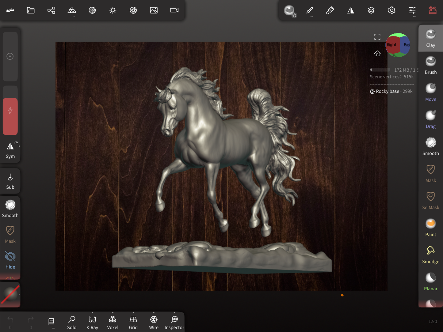
Task: Toggle X-Ray view mode
Action: pos(92,323)
